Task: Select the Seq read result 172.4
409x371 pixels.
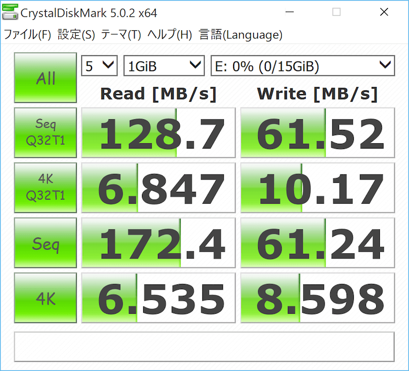Action: point(158,243)
